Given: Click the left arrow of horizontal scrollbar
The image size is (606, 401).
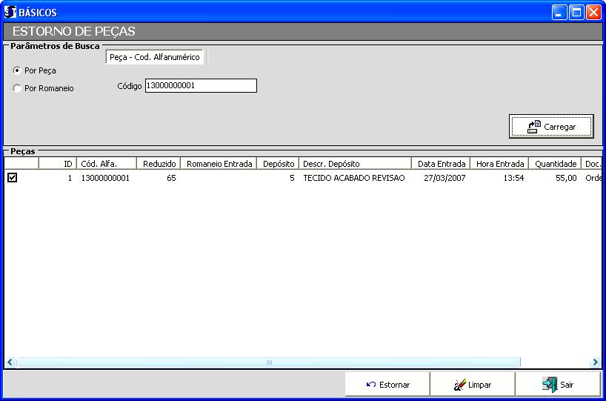Looking at the screenshot, I should [x=10, y=362].
